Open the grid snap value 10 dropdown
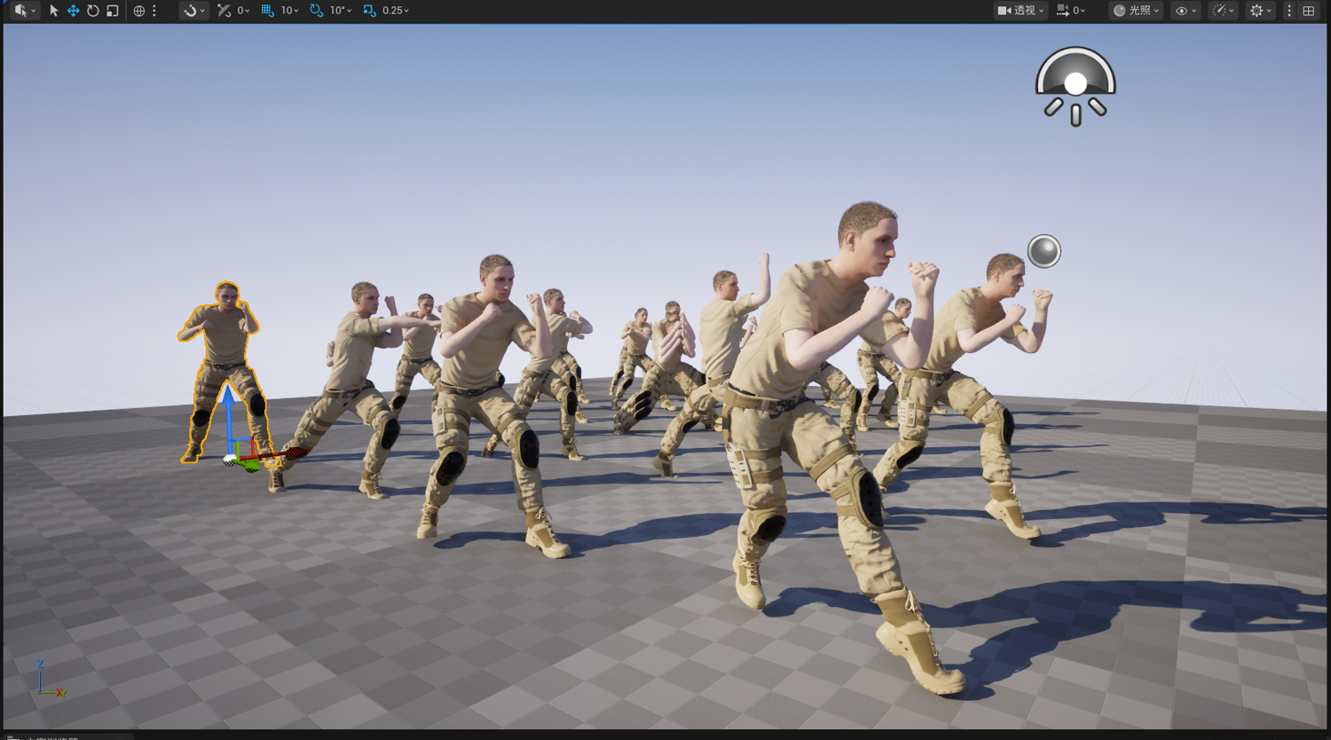Image resolution: width=1331 pixels, height=740 pixels. (289, 11)
